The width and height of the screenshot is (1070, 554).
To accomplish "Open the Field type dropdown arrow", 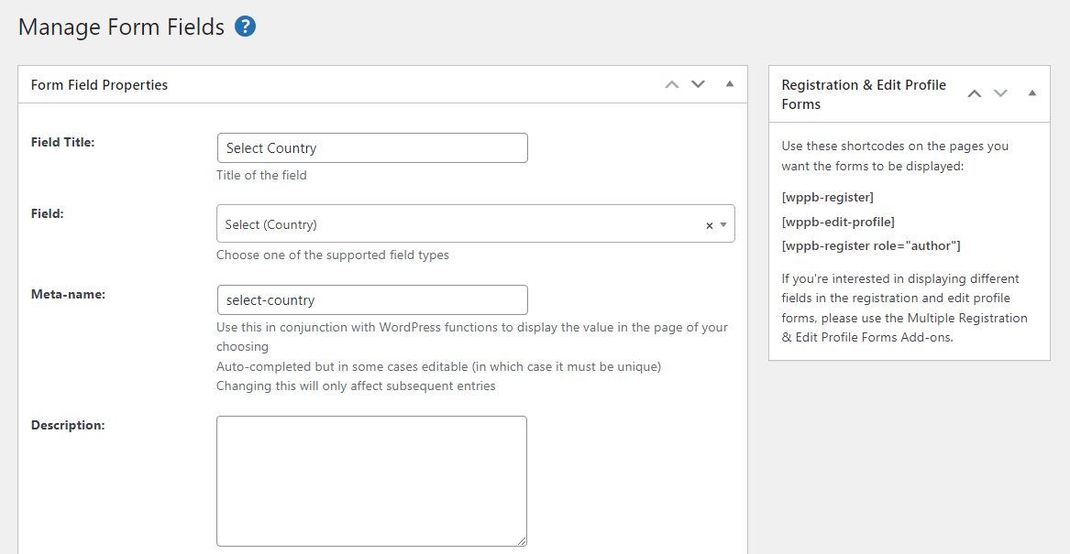I will click(x=723, y=225).
